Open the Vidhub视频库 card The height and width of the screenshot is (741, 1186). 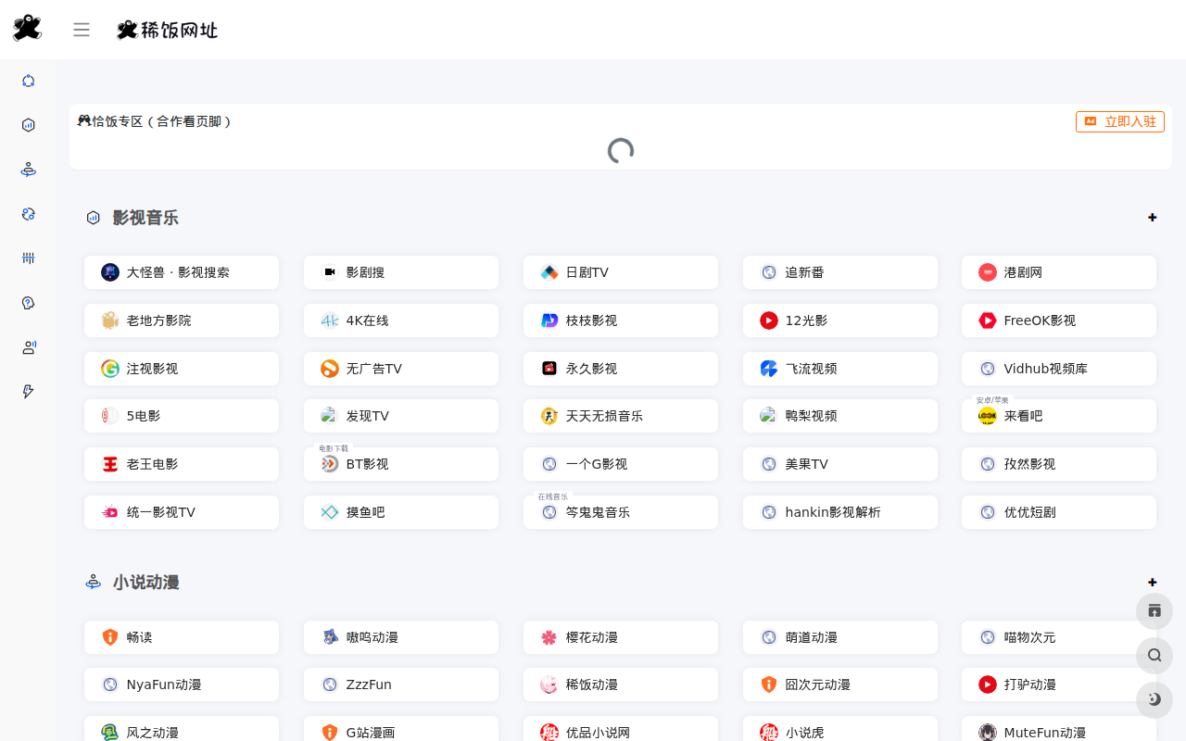(x=1059, y=369)
